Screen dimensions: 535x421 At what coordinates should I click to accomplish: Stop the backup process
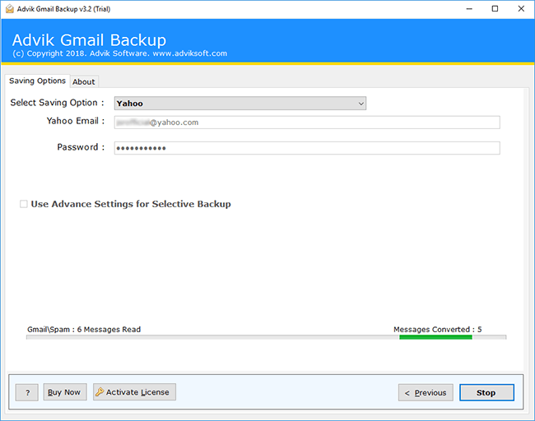[x=486, y=393]
